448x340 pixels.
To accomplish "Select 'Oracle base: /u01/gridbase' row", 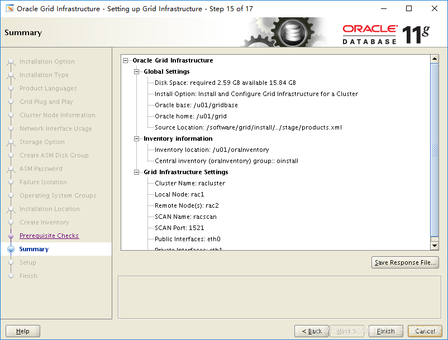I will 196,105.
